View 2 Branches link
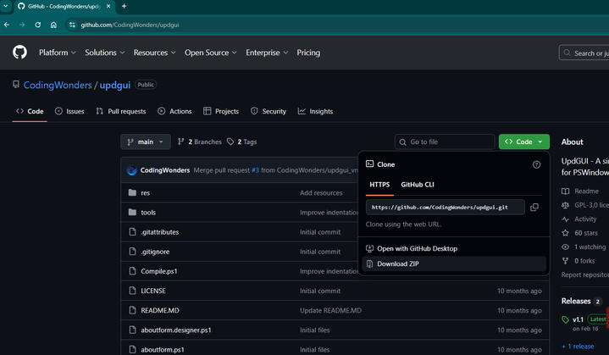 tap(199, 141)
